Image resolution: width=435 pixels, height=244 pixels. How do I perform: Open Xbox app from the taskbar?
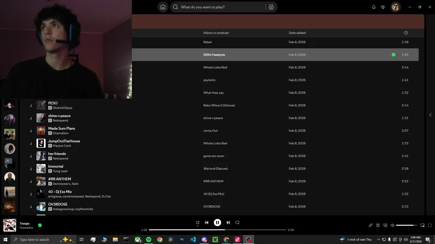pos(138,240)
